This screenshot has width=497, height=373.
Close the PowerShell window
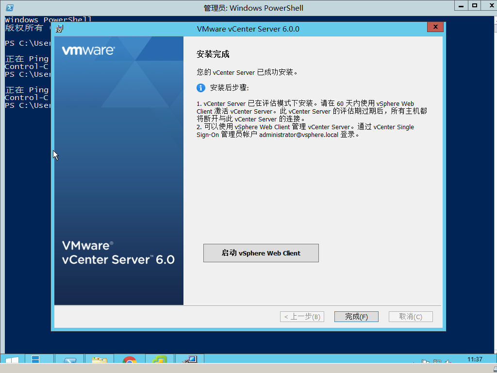[490, 6]
